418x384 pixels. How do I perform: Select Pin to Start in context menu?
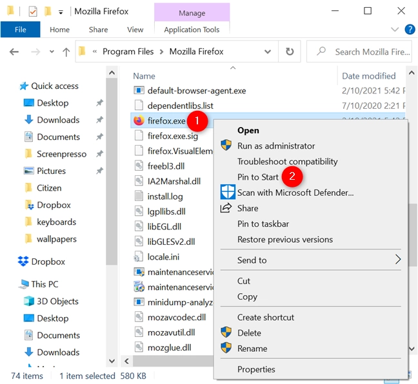click(258, 177)
